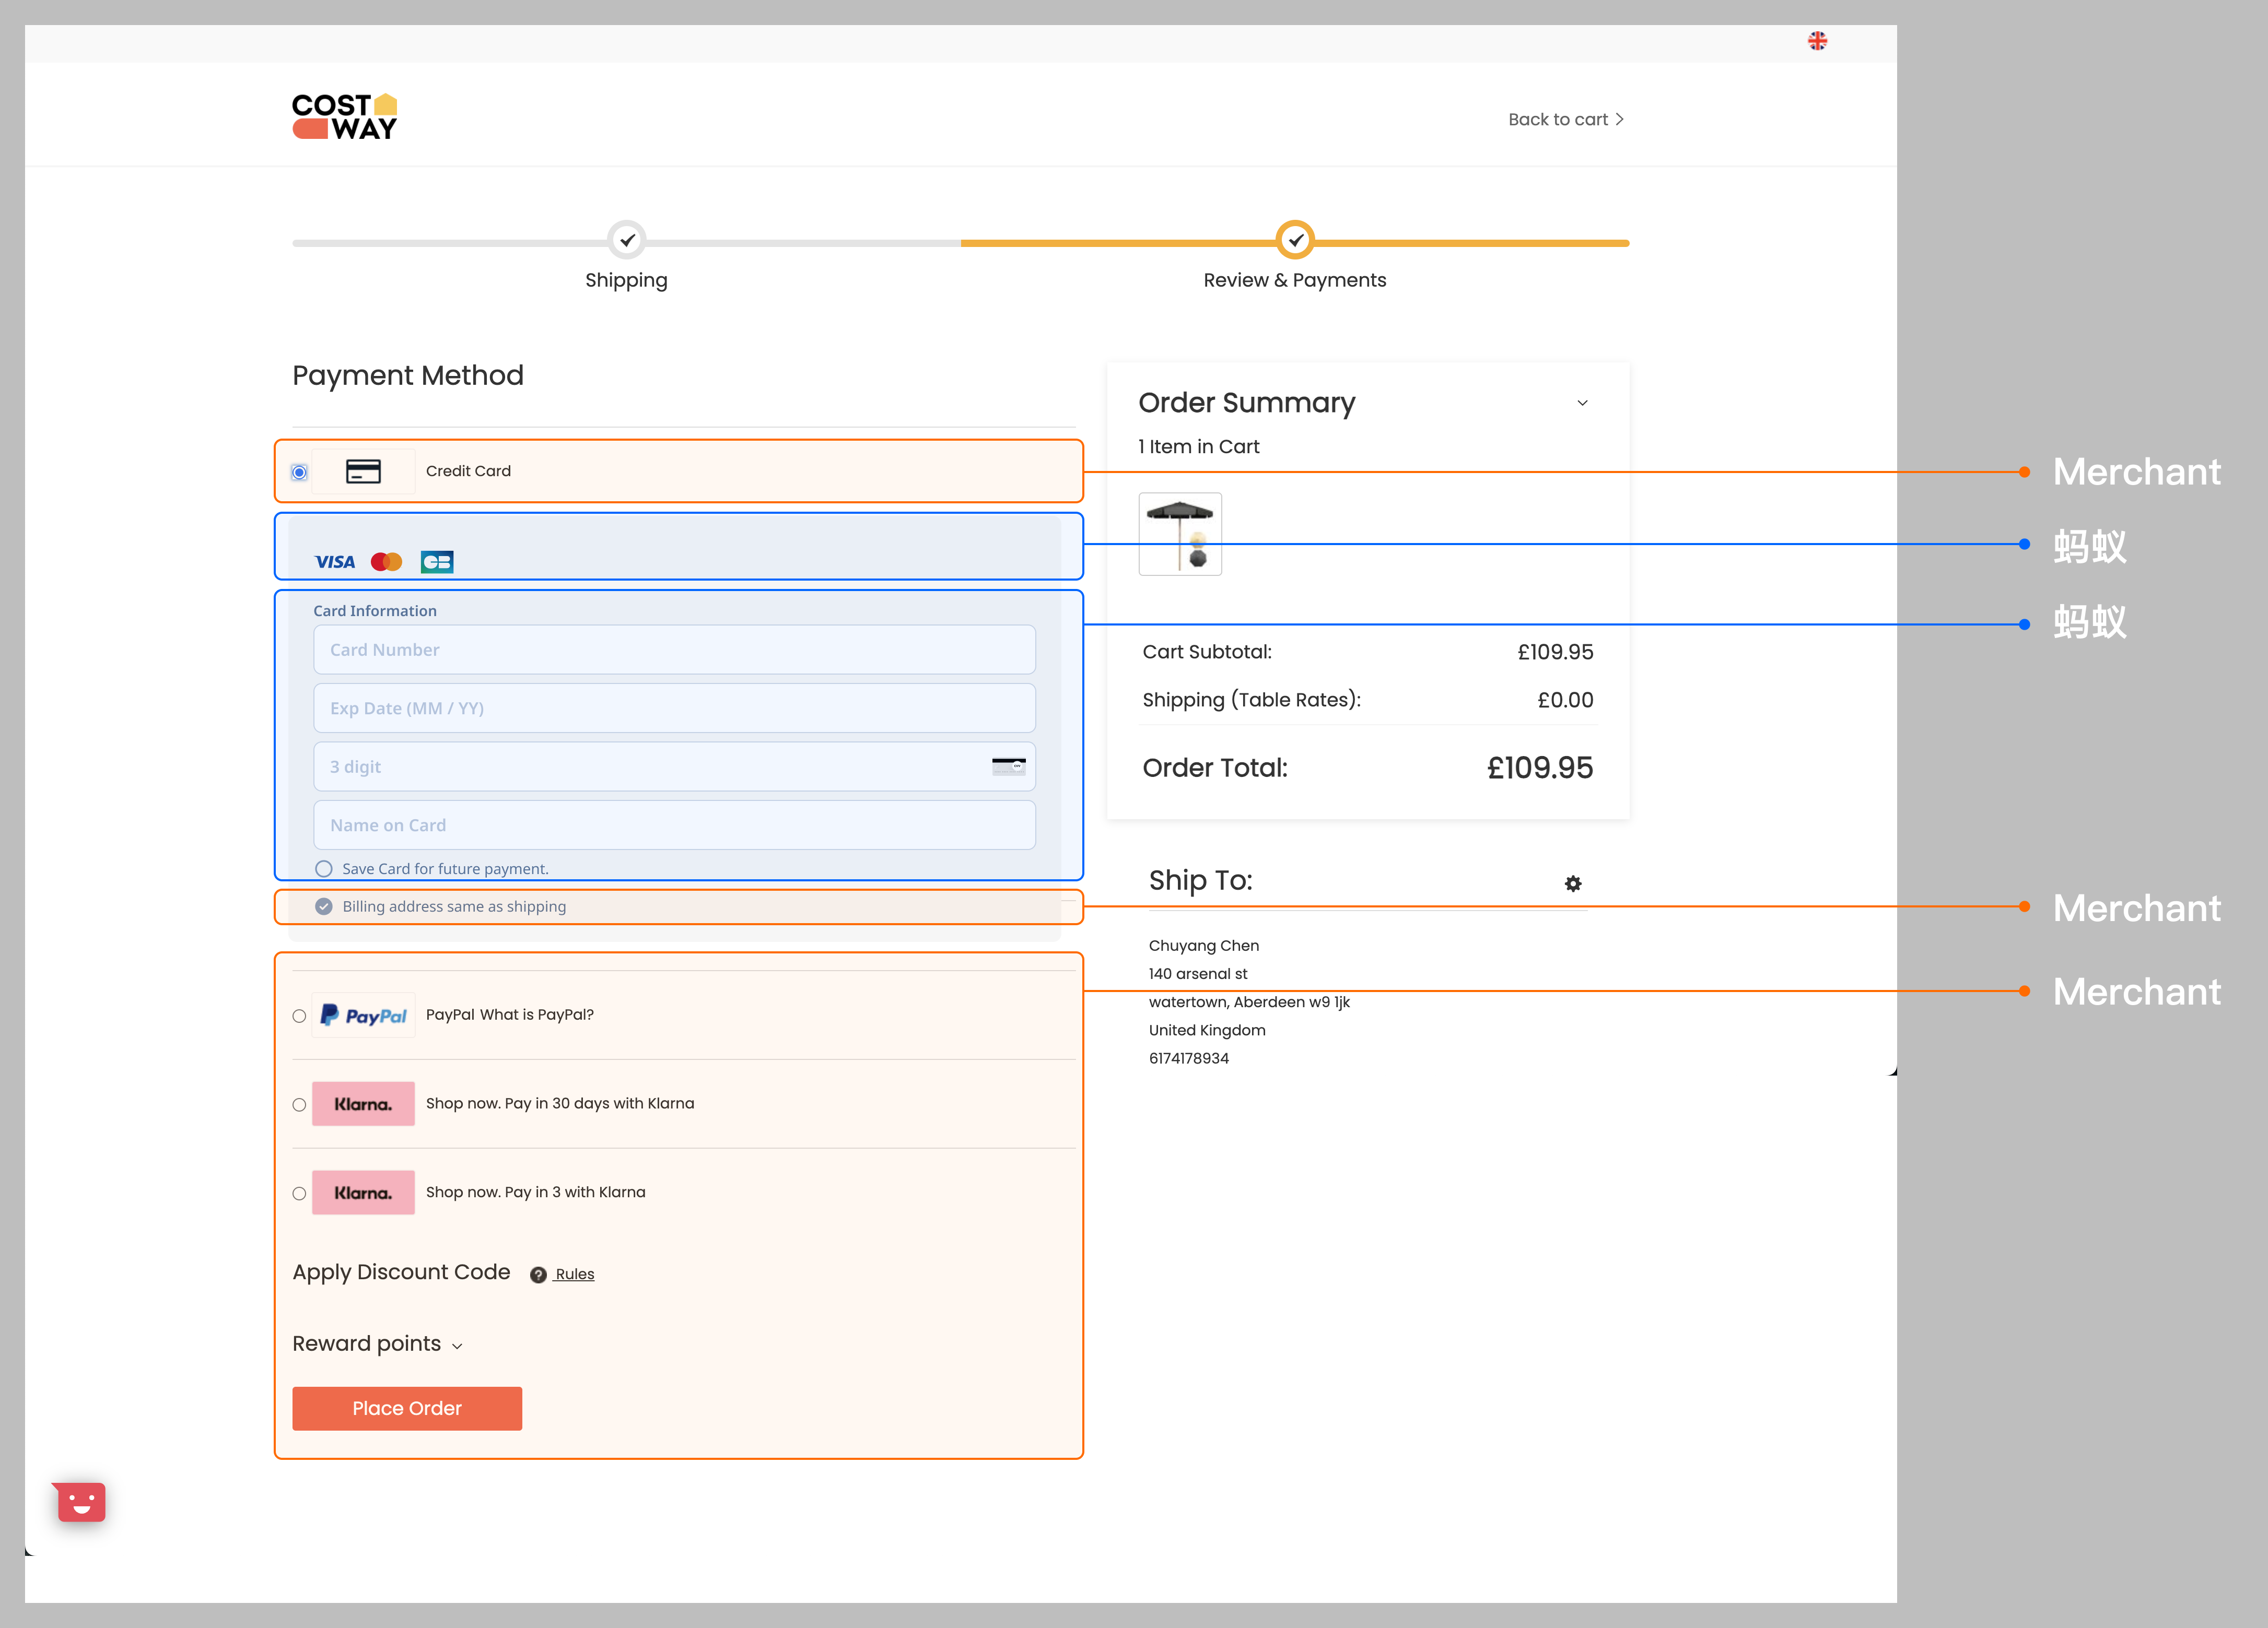Click the credit card icon
The width and height of the screenshot is (2268, 1628).
point(363,471)
